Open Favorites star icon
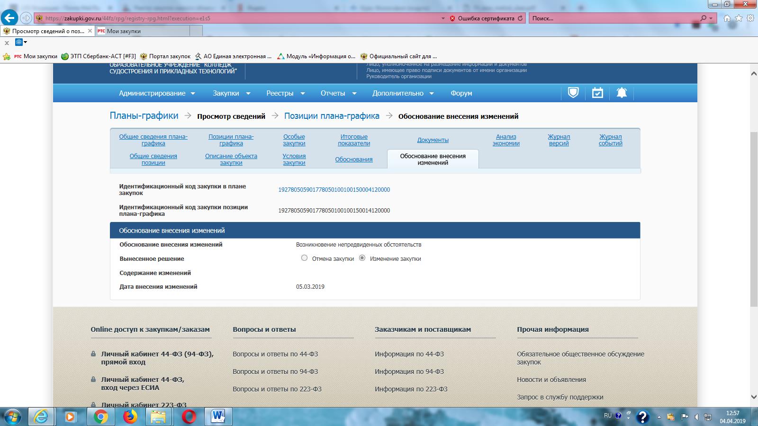758x426 pixels. 739,18
